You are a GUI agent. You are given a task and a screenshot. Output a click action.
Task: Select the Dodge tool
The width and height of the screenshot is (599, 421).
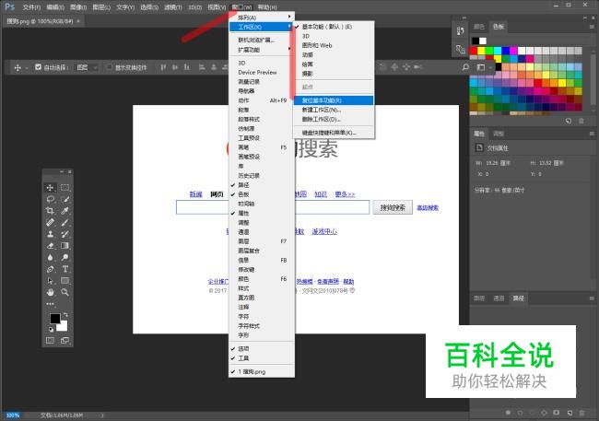pos(65,258)
